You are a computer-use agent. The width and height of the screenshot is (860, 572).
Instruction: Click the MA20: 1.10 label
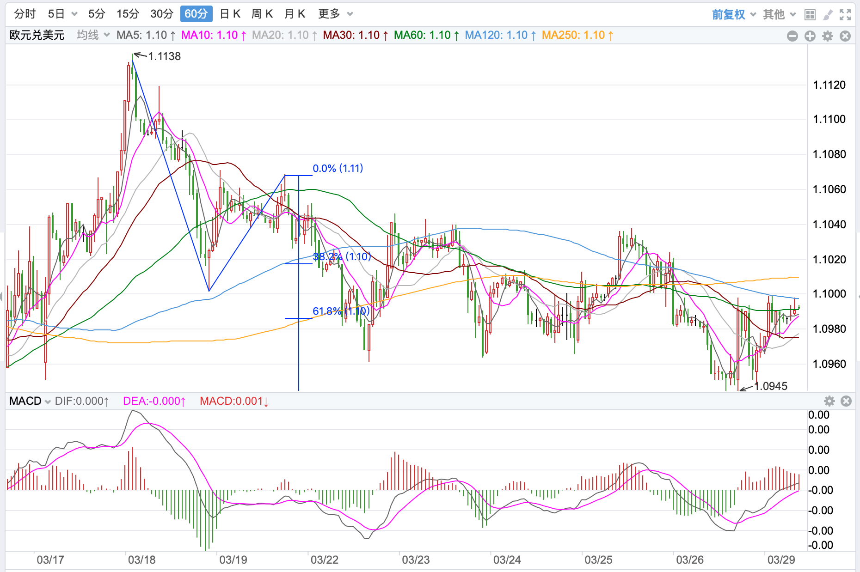[x=284, y=35]
